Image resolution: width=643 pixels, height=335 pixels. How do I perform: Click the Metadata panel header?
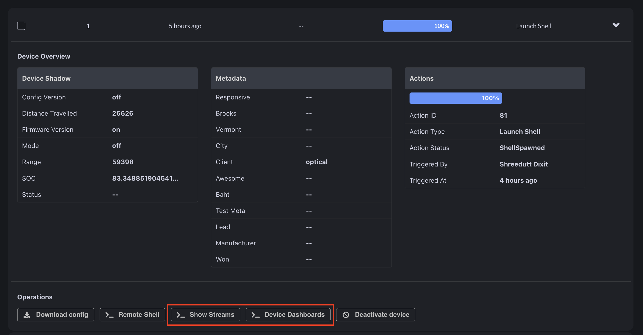coord(301,78)
